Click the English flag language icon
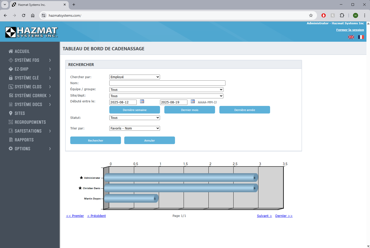This screenshot has height=248, width=370. pyautogui.click(x=351, y=37)
